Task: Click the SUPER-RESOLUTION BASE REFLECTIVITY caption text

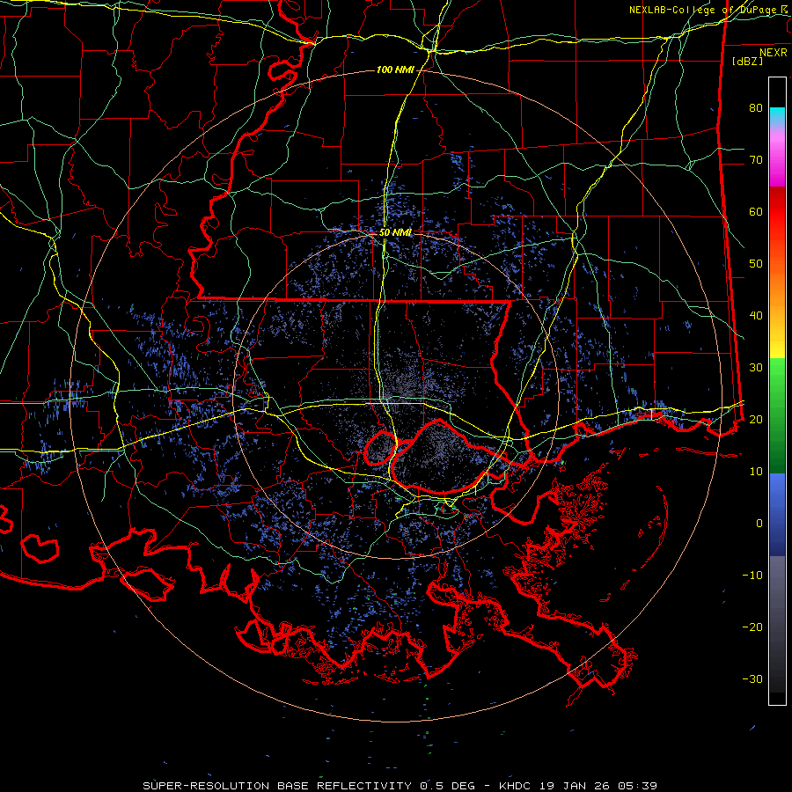Action: (277, 786)
